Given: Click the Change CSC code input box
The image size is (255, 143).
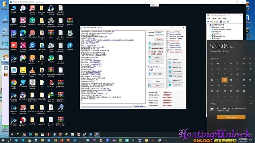Looking at the screenshot, I should pyautogui.click(x=159, y=70).
